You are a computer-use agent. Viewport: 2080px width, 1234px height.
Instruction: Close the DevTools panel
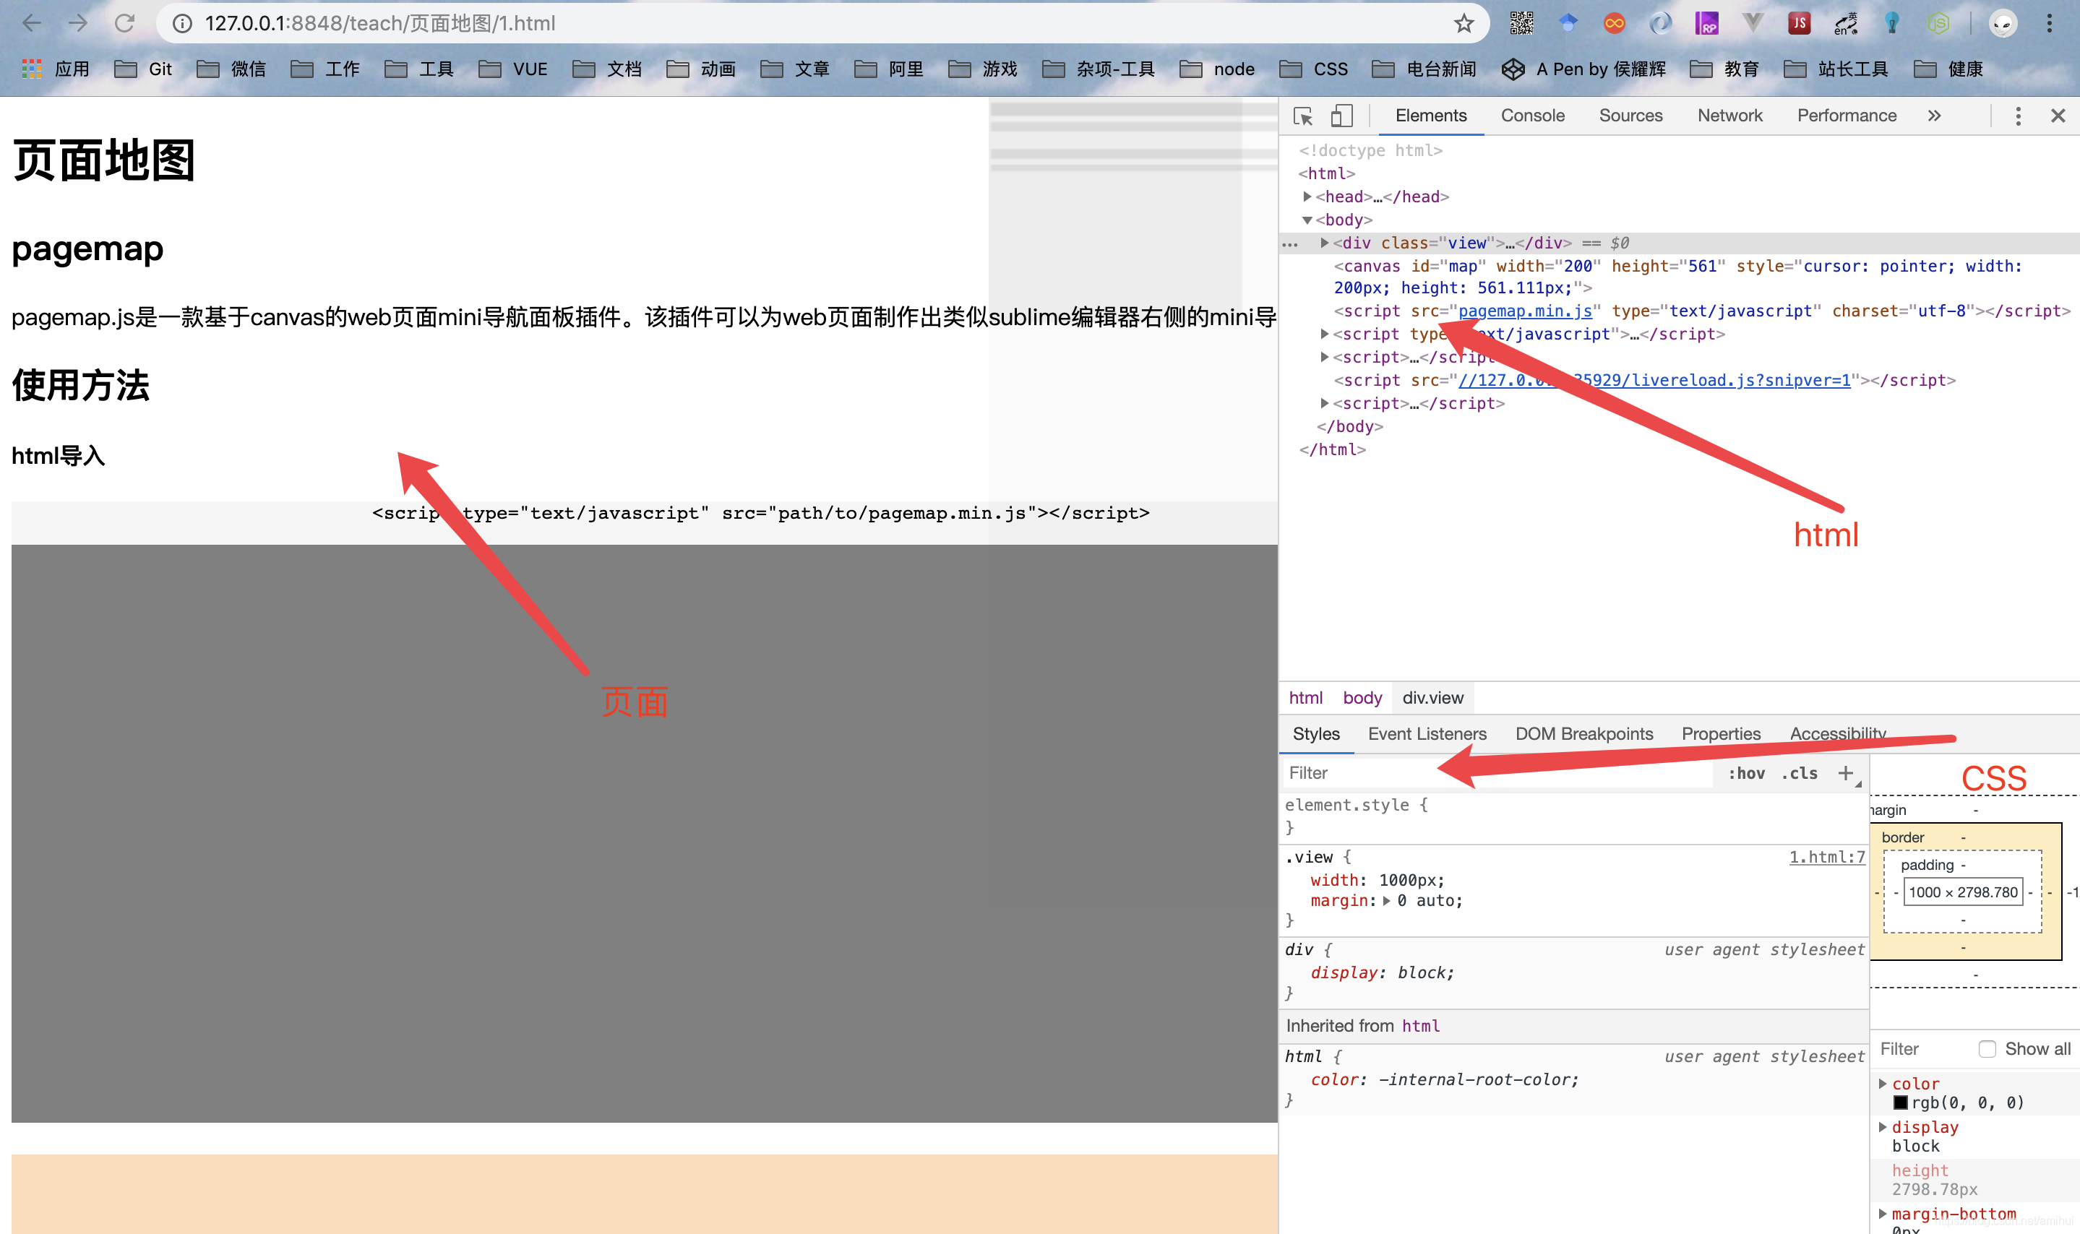pyautogui.click(x=2058, y=116)
